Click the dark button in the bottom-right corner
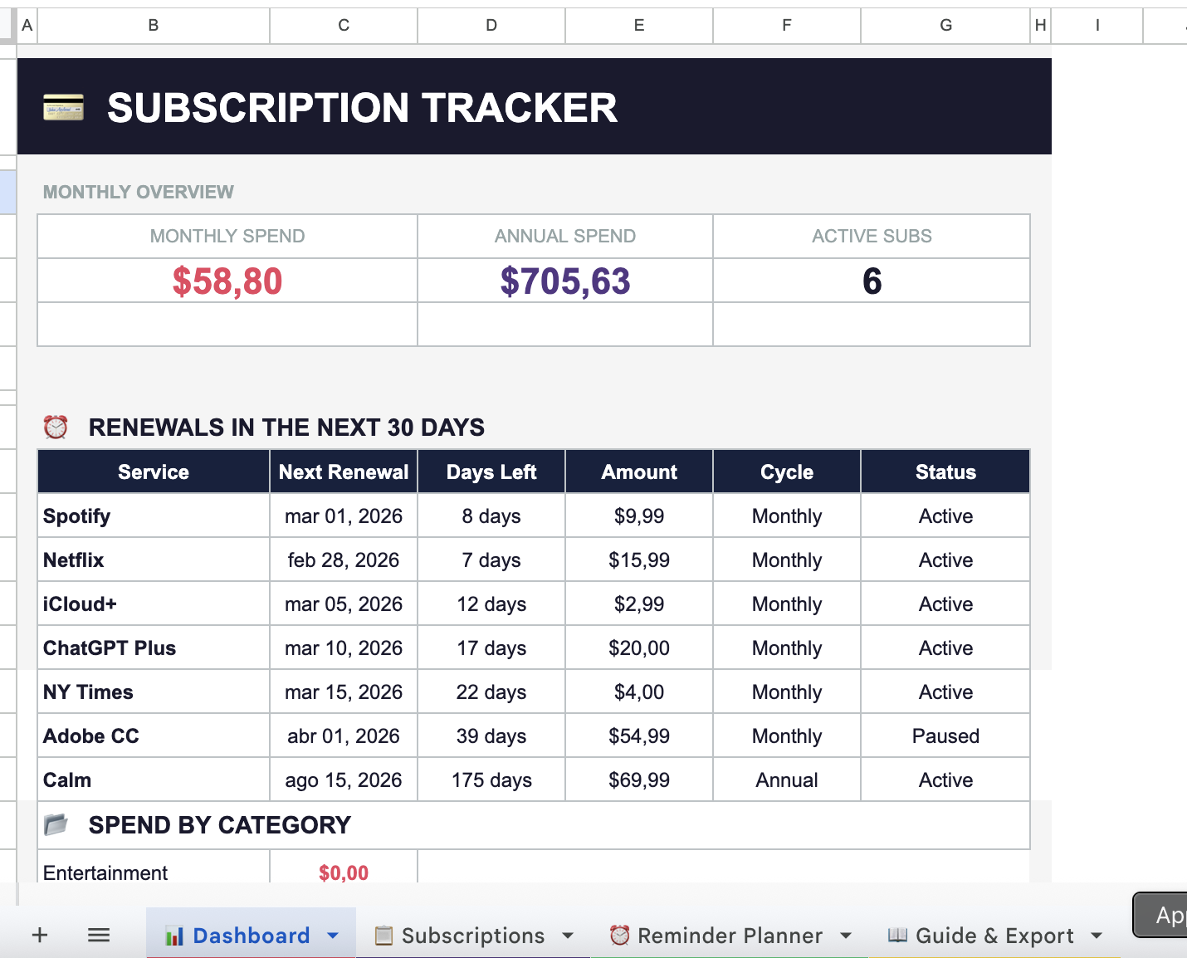The width and height of the screenshot is (1187, 958). tap(1161, 914)
